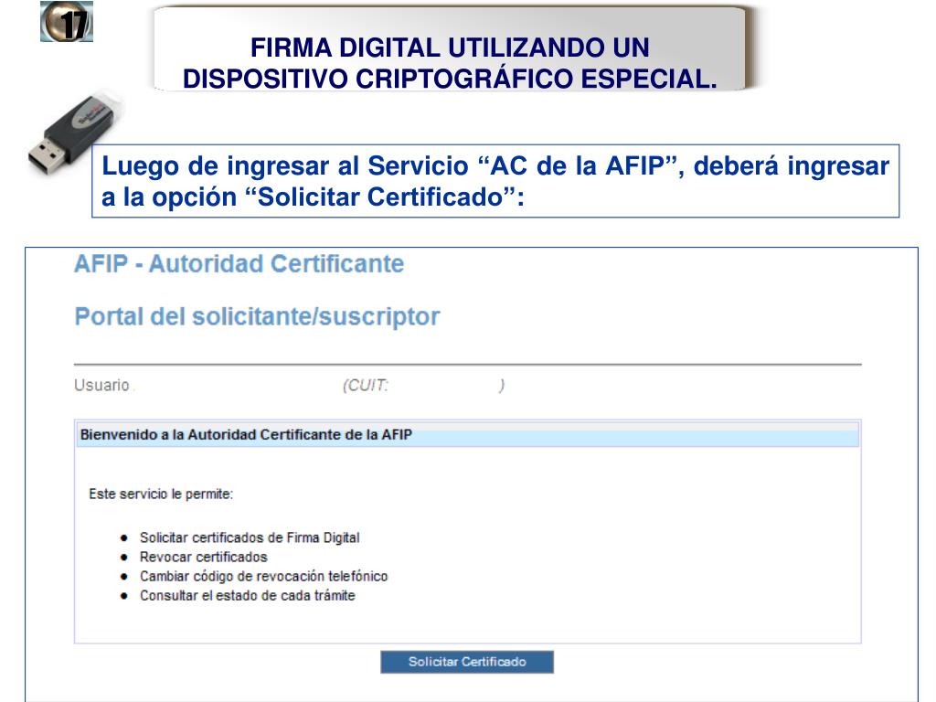Click 'Cambiar código de revocación telefónico' item
Viewport: 936px width, 702px height.
tap(264, 576)
